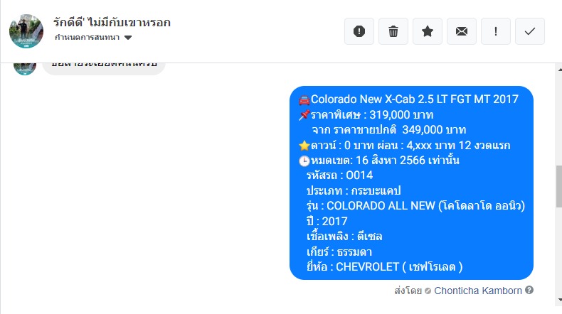Open the กำหนดการสนทนา assignment label
This screenshot has width=562, height=314.
pyautogui.click(x=87, y=37)
